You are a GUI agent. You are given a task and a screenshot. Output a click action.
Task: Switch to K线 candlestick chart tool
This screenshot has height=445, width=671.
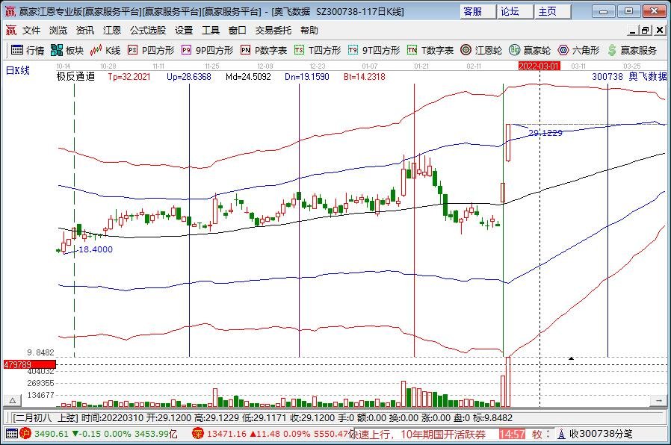point(105,50)
